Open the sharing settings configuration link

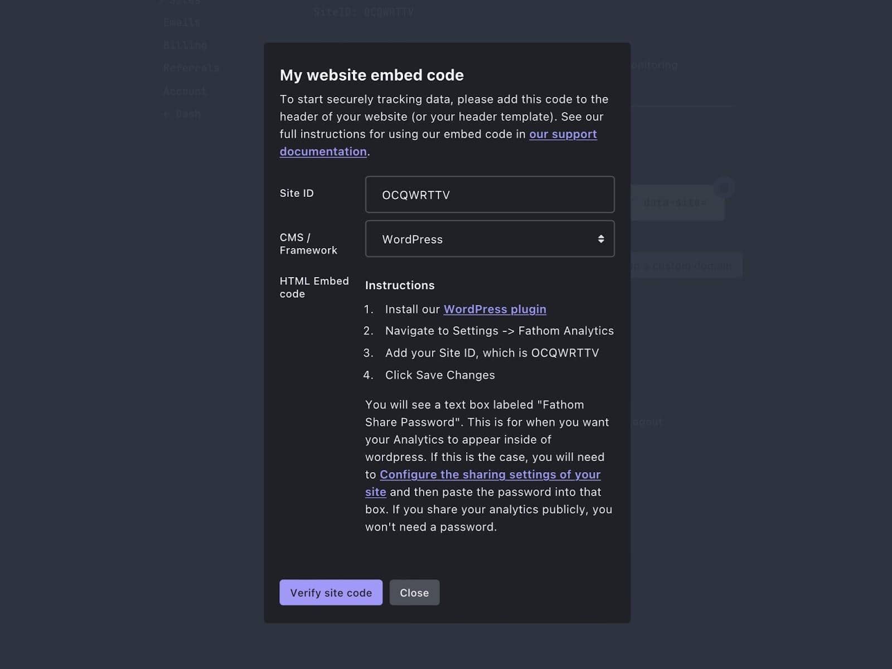point(490,474)
